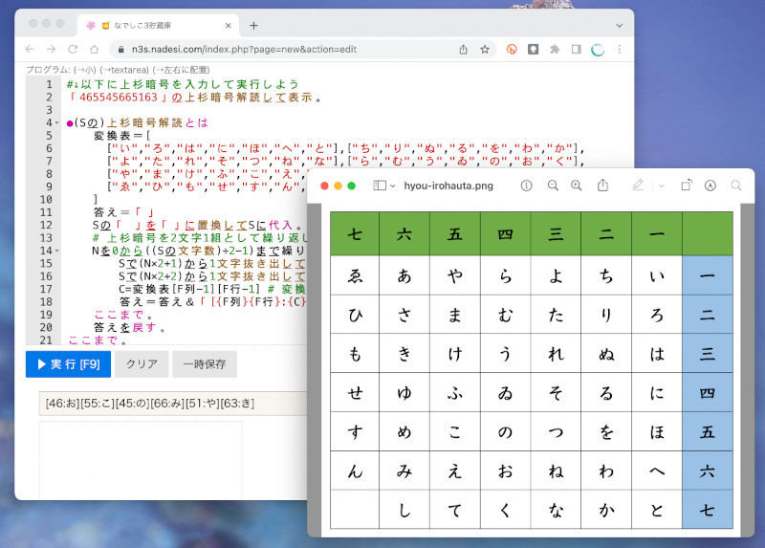Click the Preview markup toolbar icon
Viewport: 765px width, 548px height.
click(x=710, y=186)
